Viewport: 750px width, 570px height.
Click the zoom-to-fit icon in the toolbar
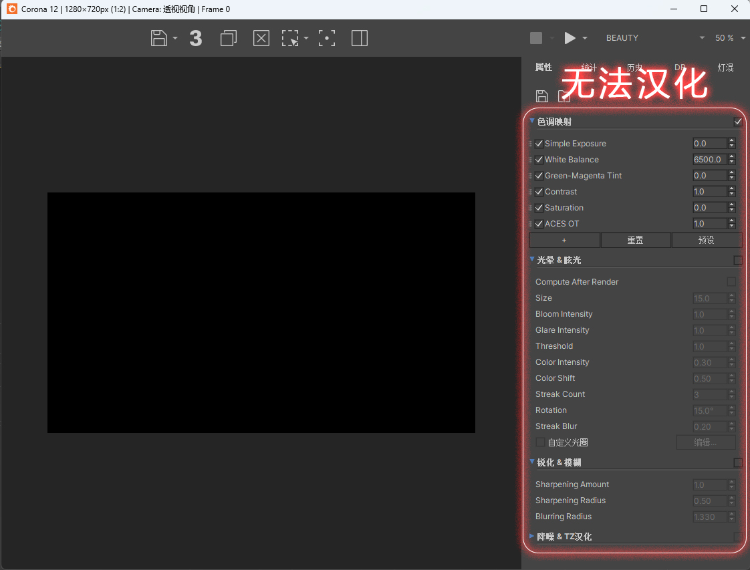(327, 38)
